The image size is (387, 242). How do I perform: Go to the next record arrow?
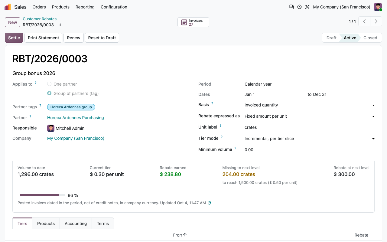376,21
